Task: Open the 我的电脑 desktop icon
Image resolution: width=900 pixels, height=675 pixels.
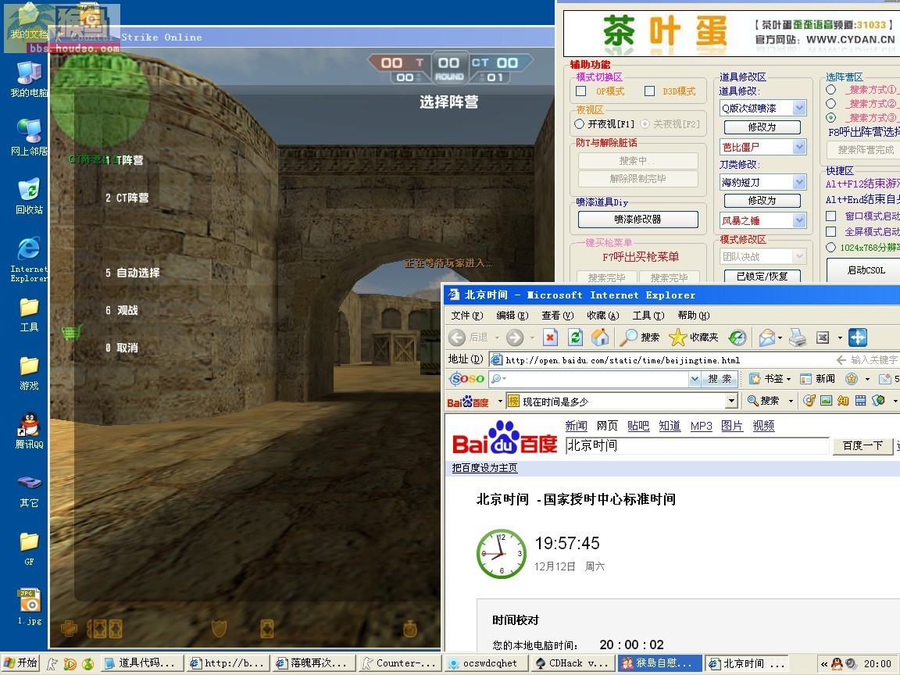Action: click(x=29, y=80)
